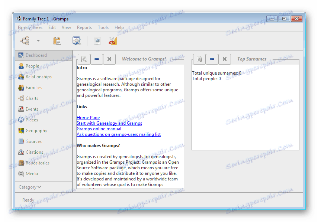
Task: Switch to Citations view
Action: point(30,152)
